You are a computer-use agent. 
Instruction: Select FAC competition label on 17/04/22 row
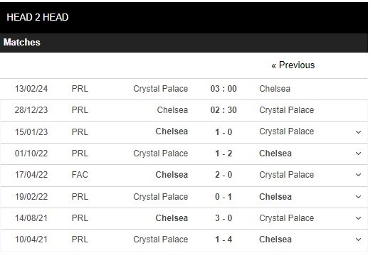click(80, 175)
